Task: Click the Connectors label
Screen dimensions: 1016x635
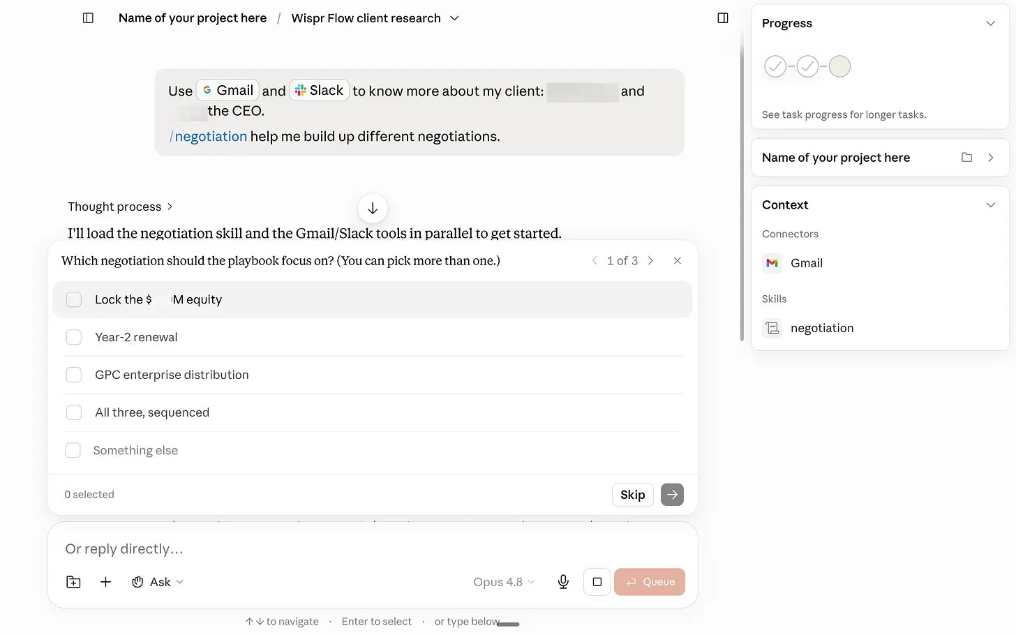Action: coord(790,234)
